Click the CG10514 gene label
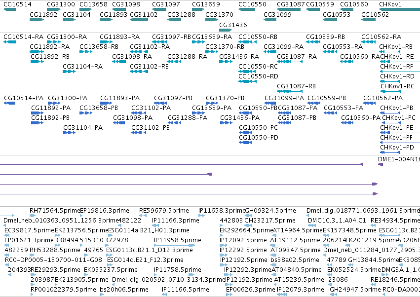This screenshot has width=420, height=297. [x=17, y=4]
